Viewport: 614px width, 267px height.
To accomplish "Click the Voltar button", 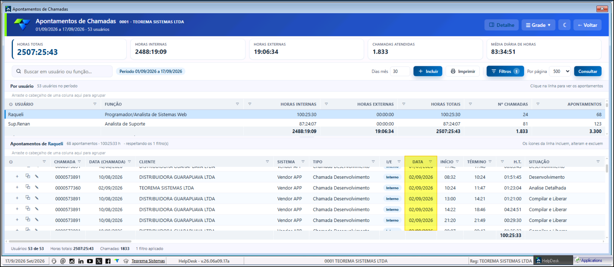I will coord(587,25).
